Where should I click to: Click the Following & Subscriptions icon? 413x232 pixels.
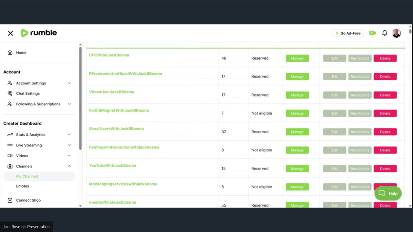(10, 104)
